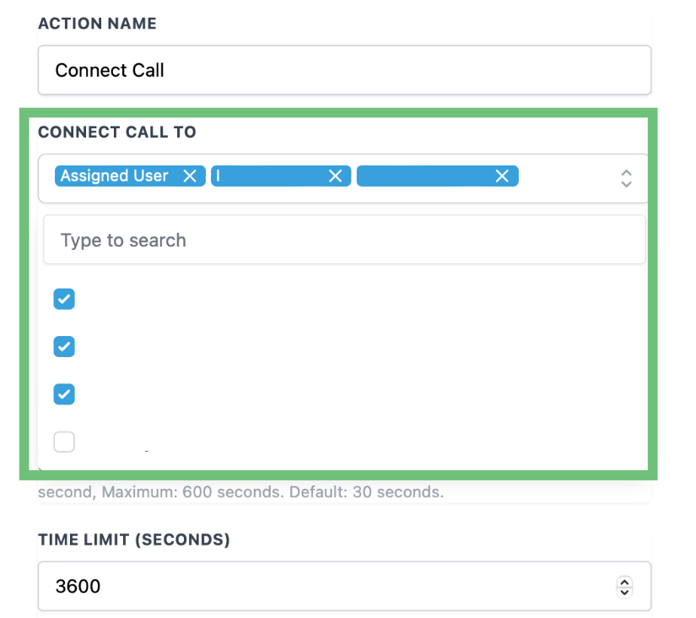Screen dimensions: 696x618
Task: Check the unchecked fourth option
Action: 64,442
